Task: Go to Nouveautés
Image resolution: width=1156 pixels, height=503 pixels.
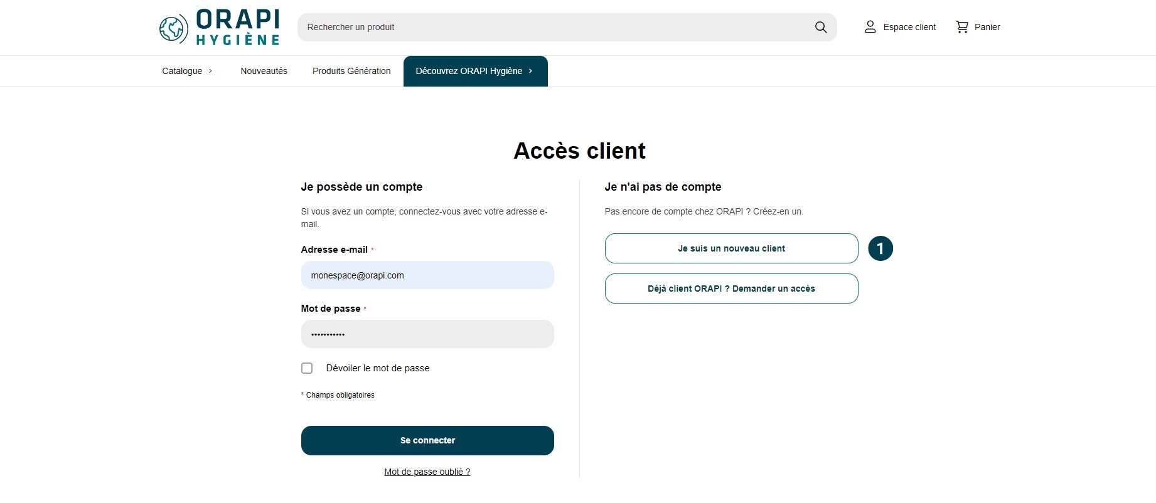Action: tap(264, 71)
